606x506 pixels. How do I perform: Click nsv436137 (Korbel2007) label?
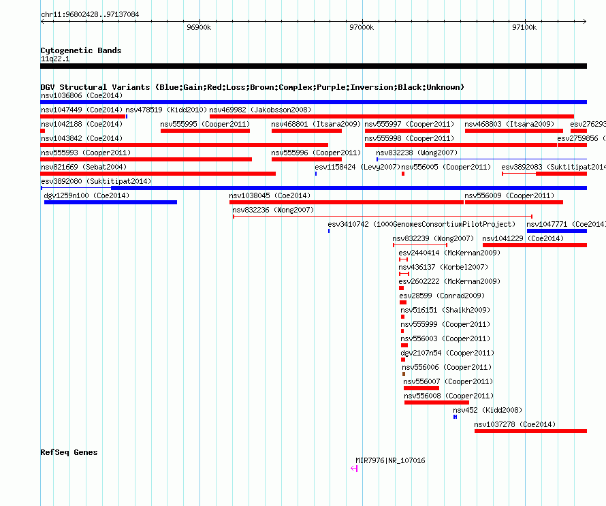point(443,267)
